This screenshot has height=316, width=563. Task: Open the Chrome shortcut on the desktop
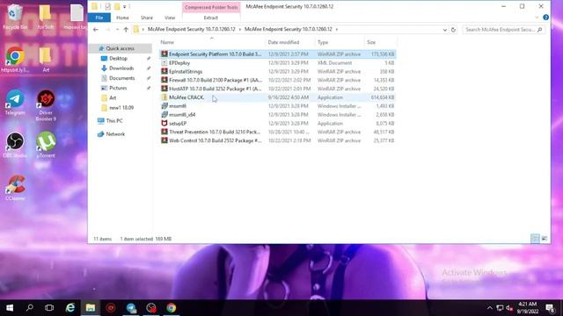(x=15, y=59)
